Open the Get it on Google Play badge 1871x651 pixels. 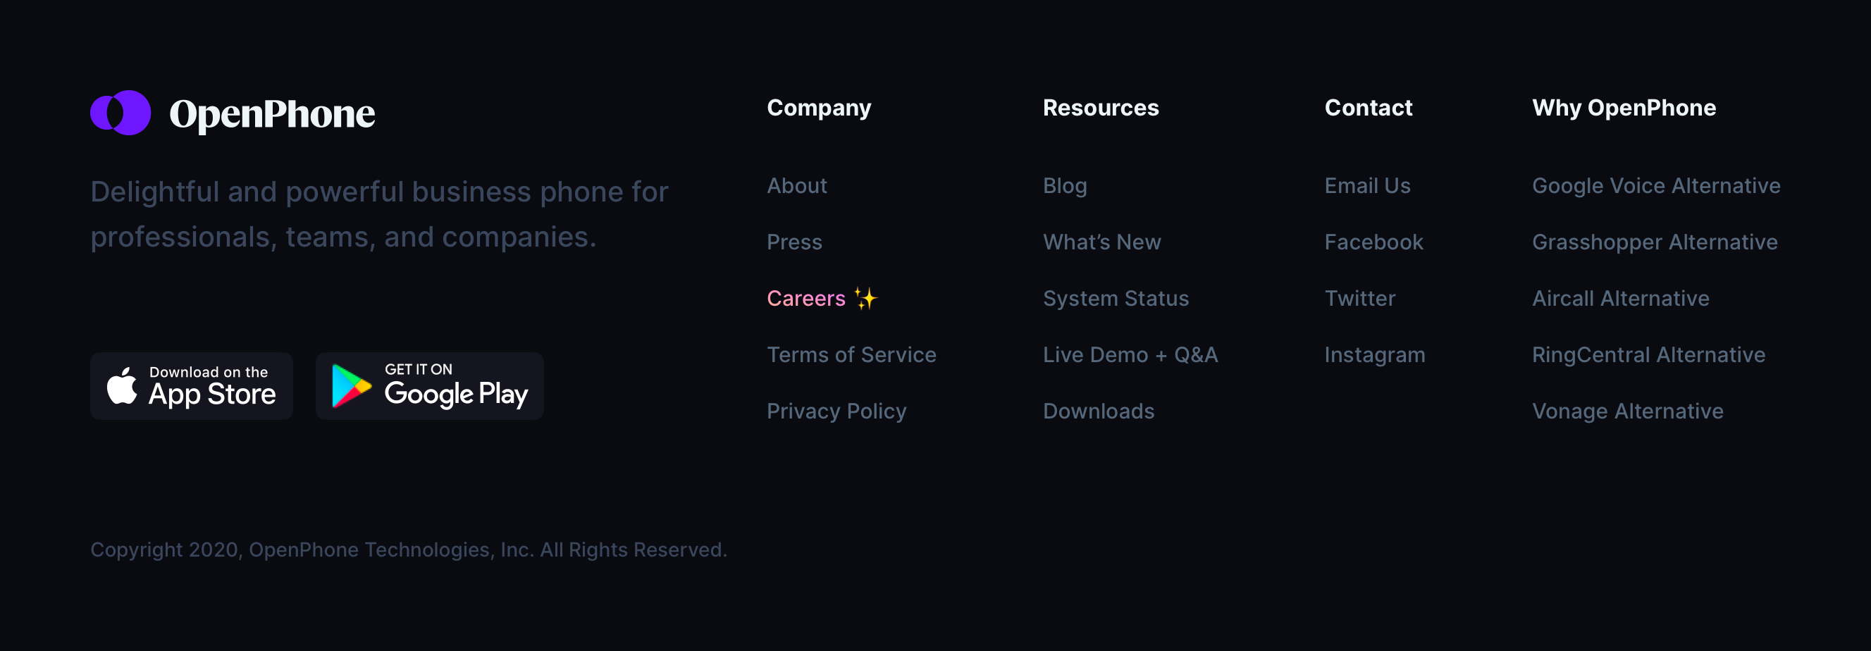pos(429,386)
